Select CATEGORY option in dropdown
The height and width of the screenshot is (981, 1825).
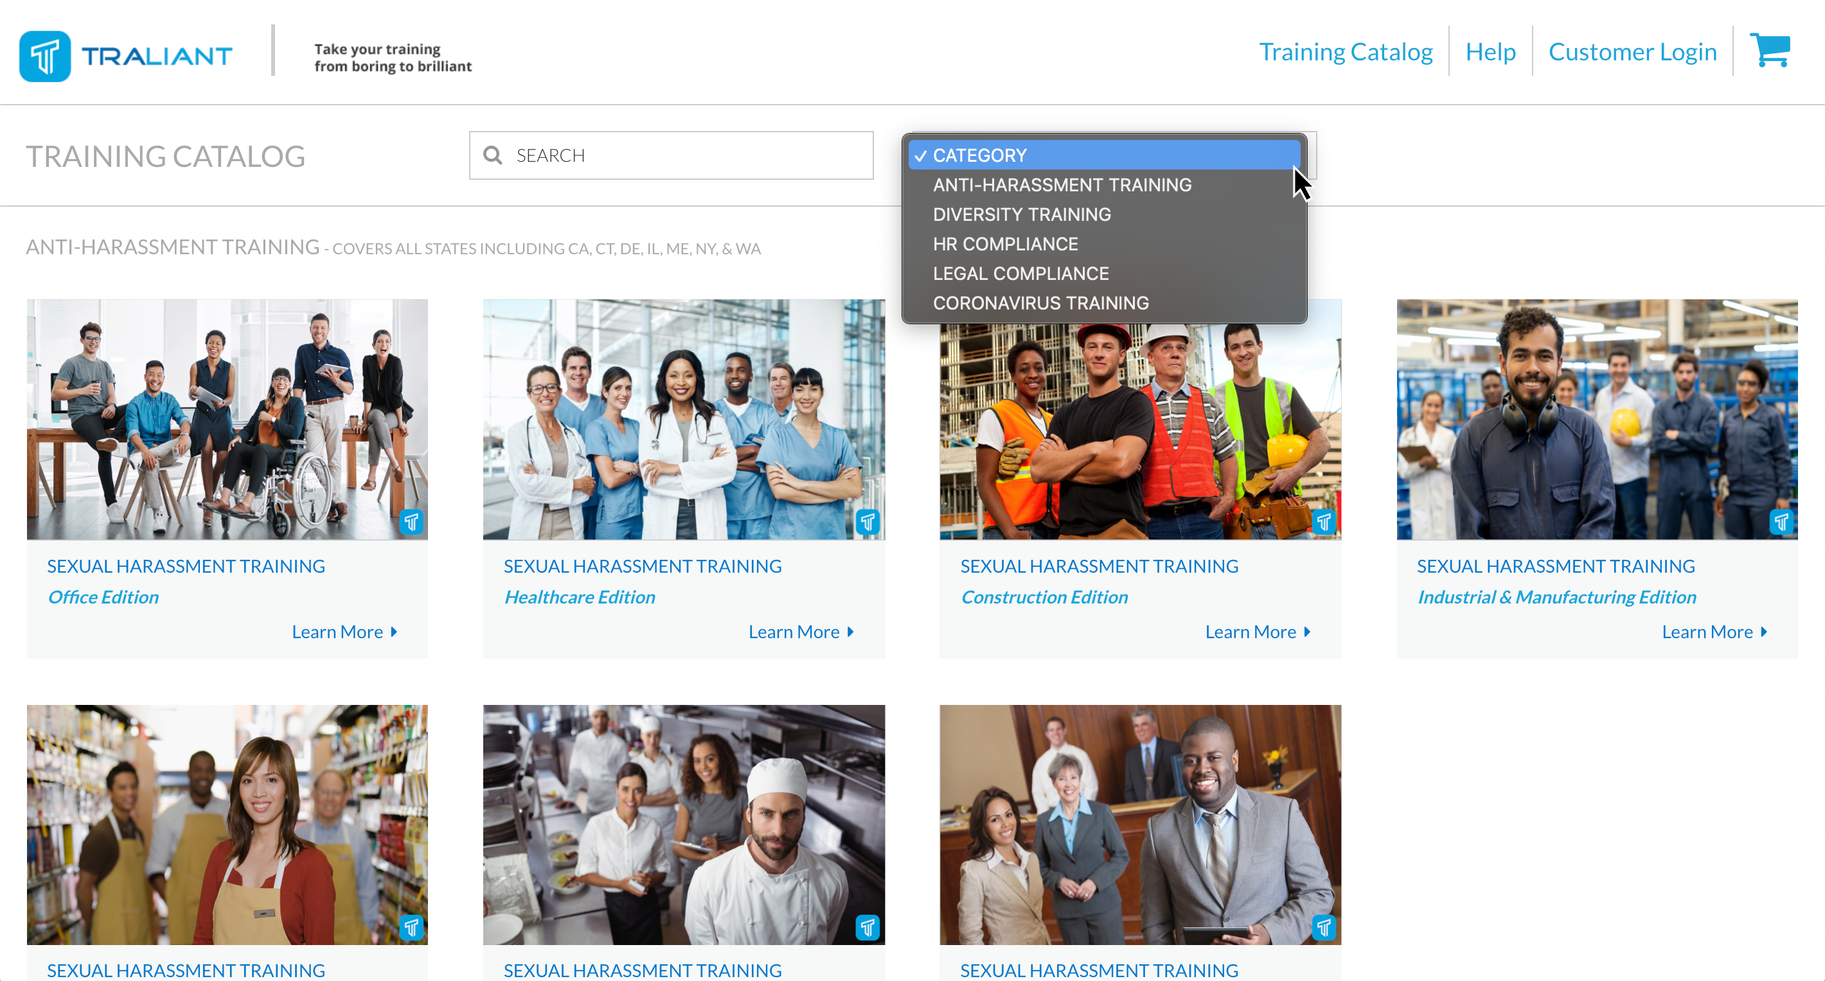pyautogui.click(x=1105, y=155)
